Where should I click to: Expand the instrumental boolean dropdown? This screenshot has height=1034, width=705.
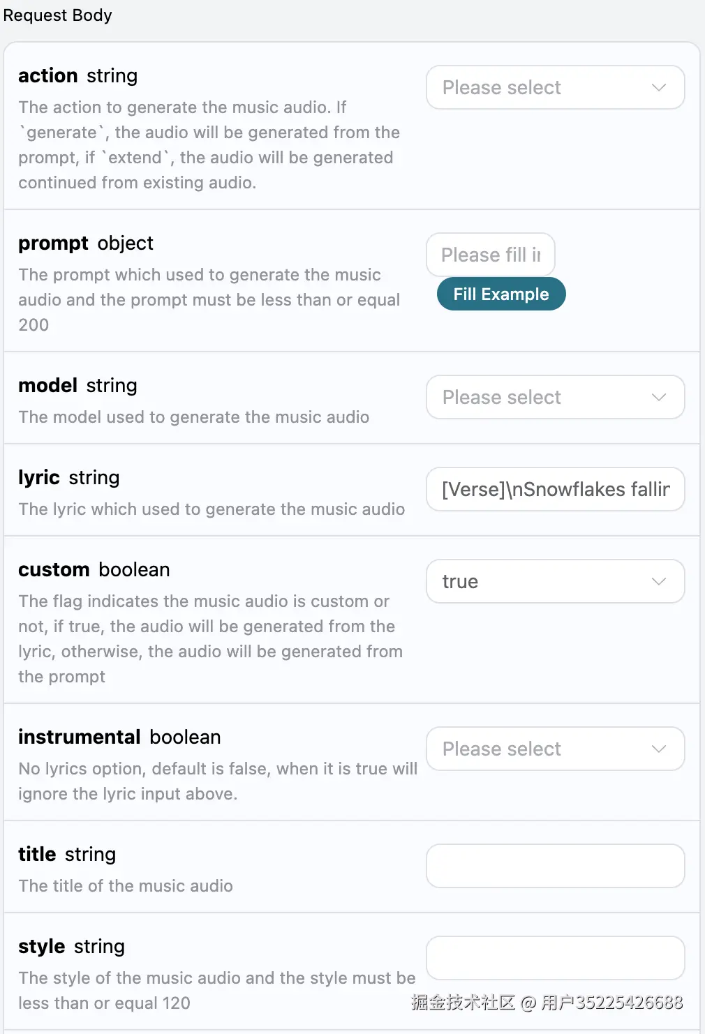[555, 749]
